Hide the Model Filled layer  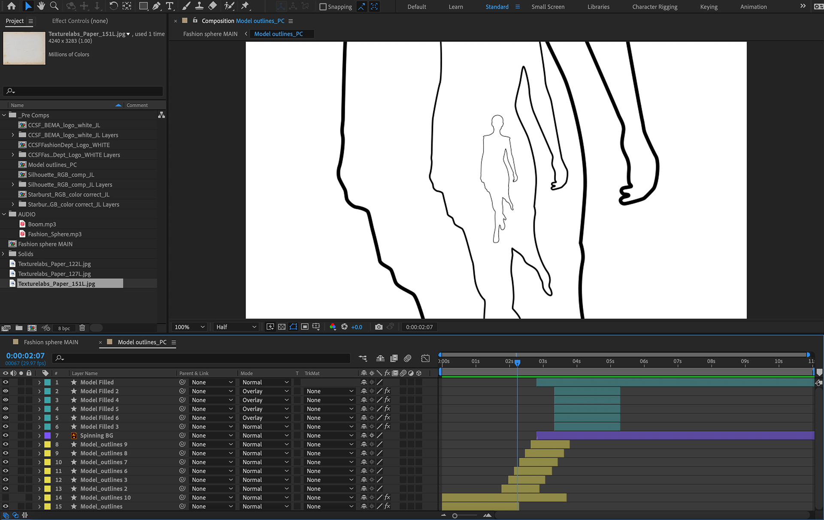click(6, 382)
